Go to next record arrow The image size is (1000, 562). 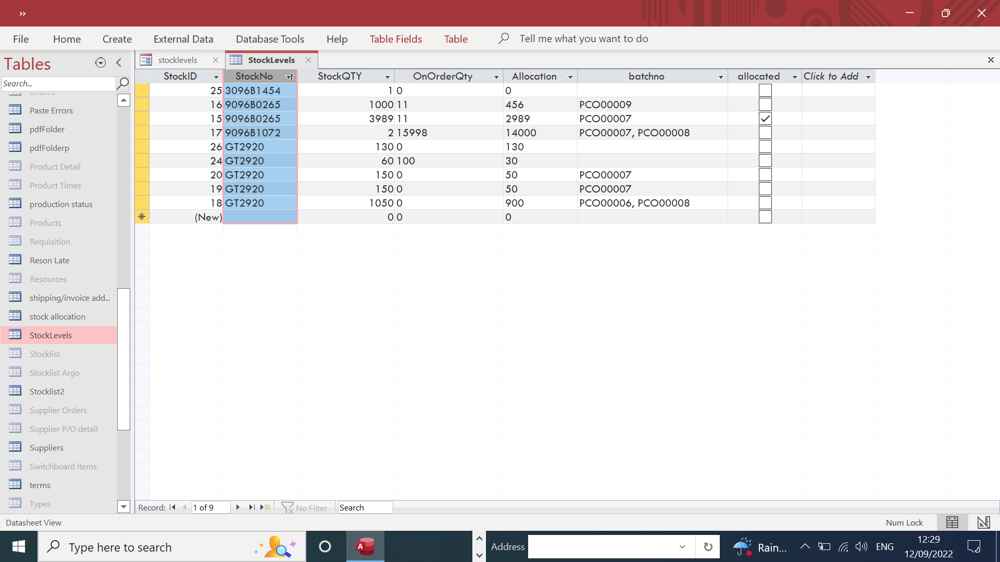coord(238,507)
